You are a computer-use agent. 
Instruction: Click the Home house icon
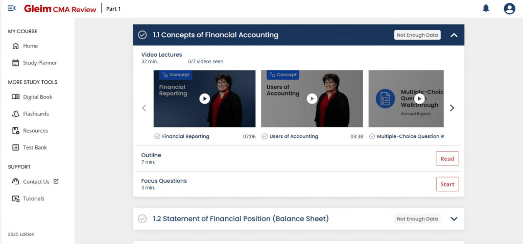coord(15,46)
